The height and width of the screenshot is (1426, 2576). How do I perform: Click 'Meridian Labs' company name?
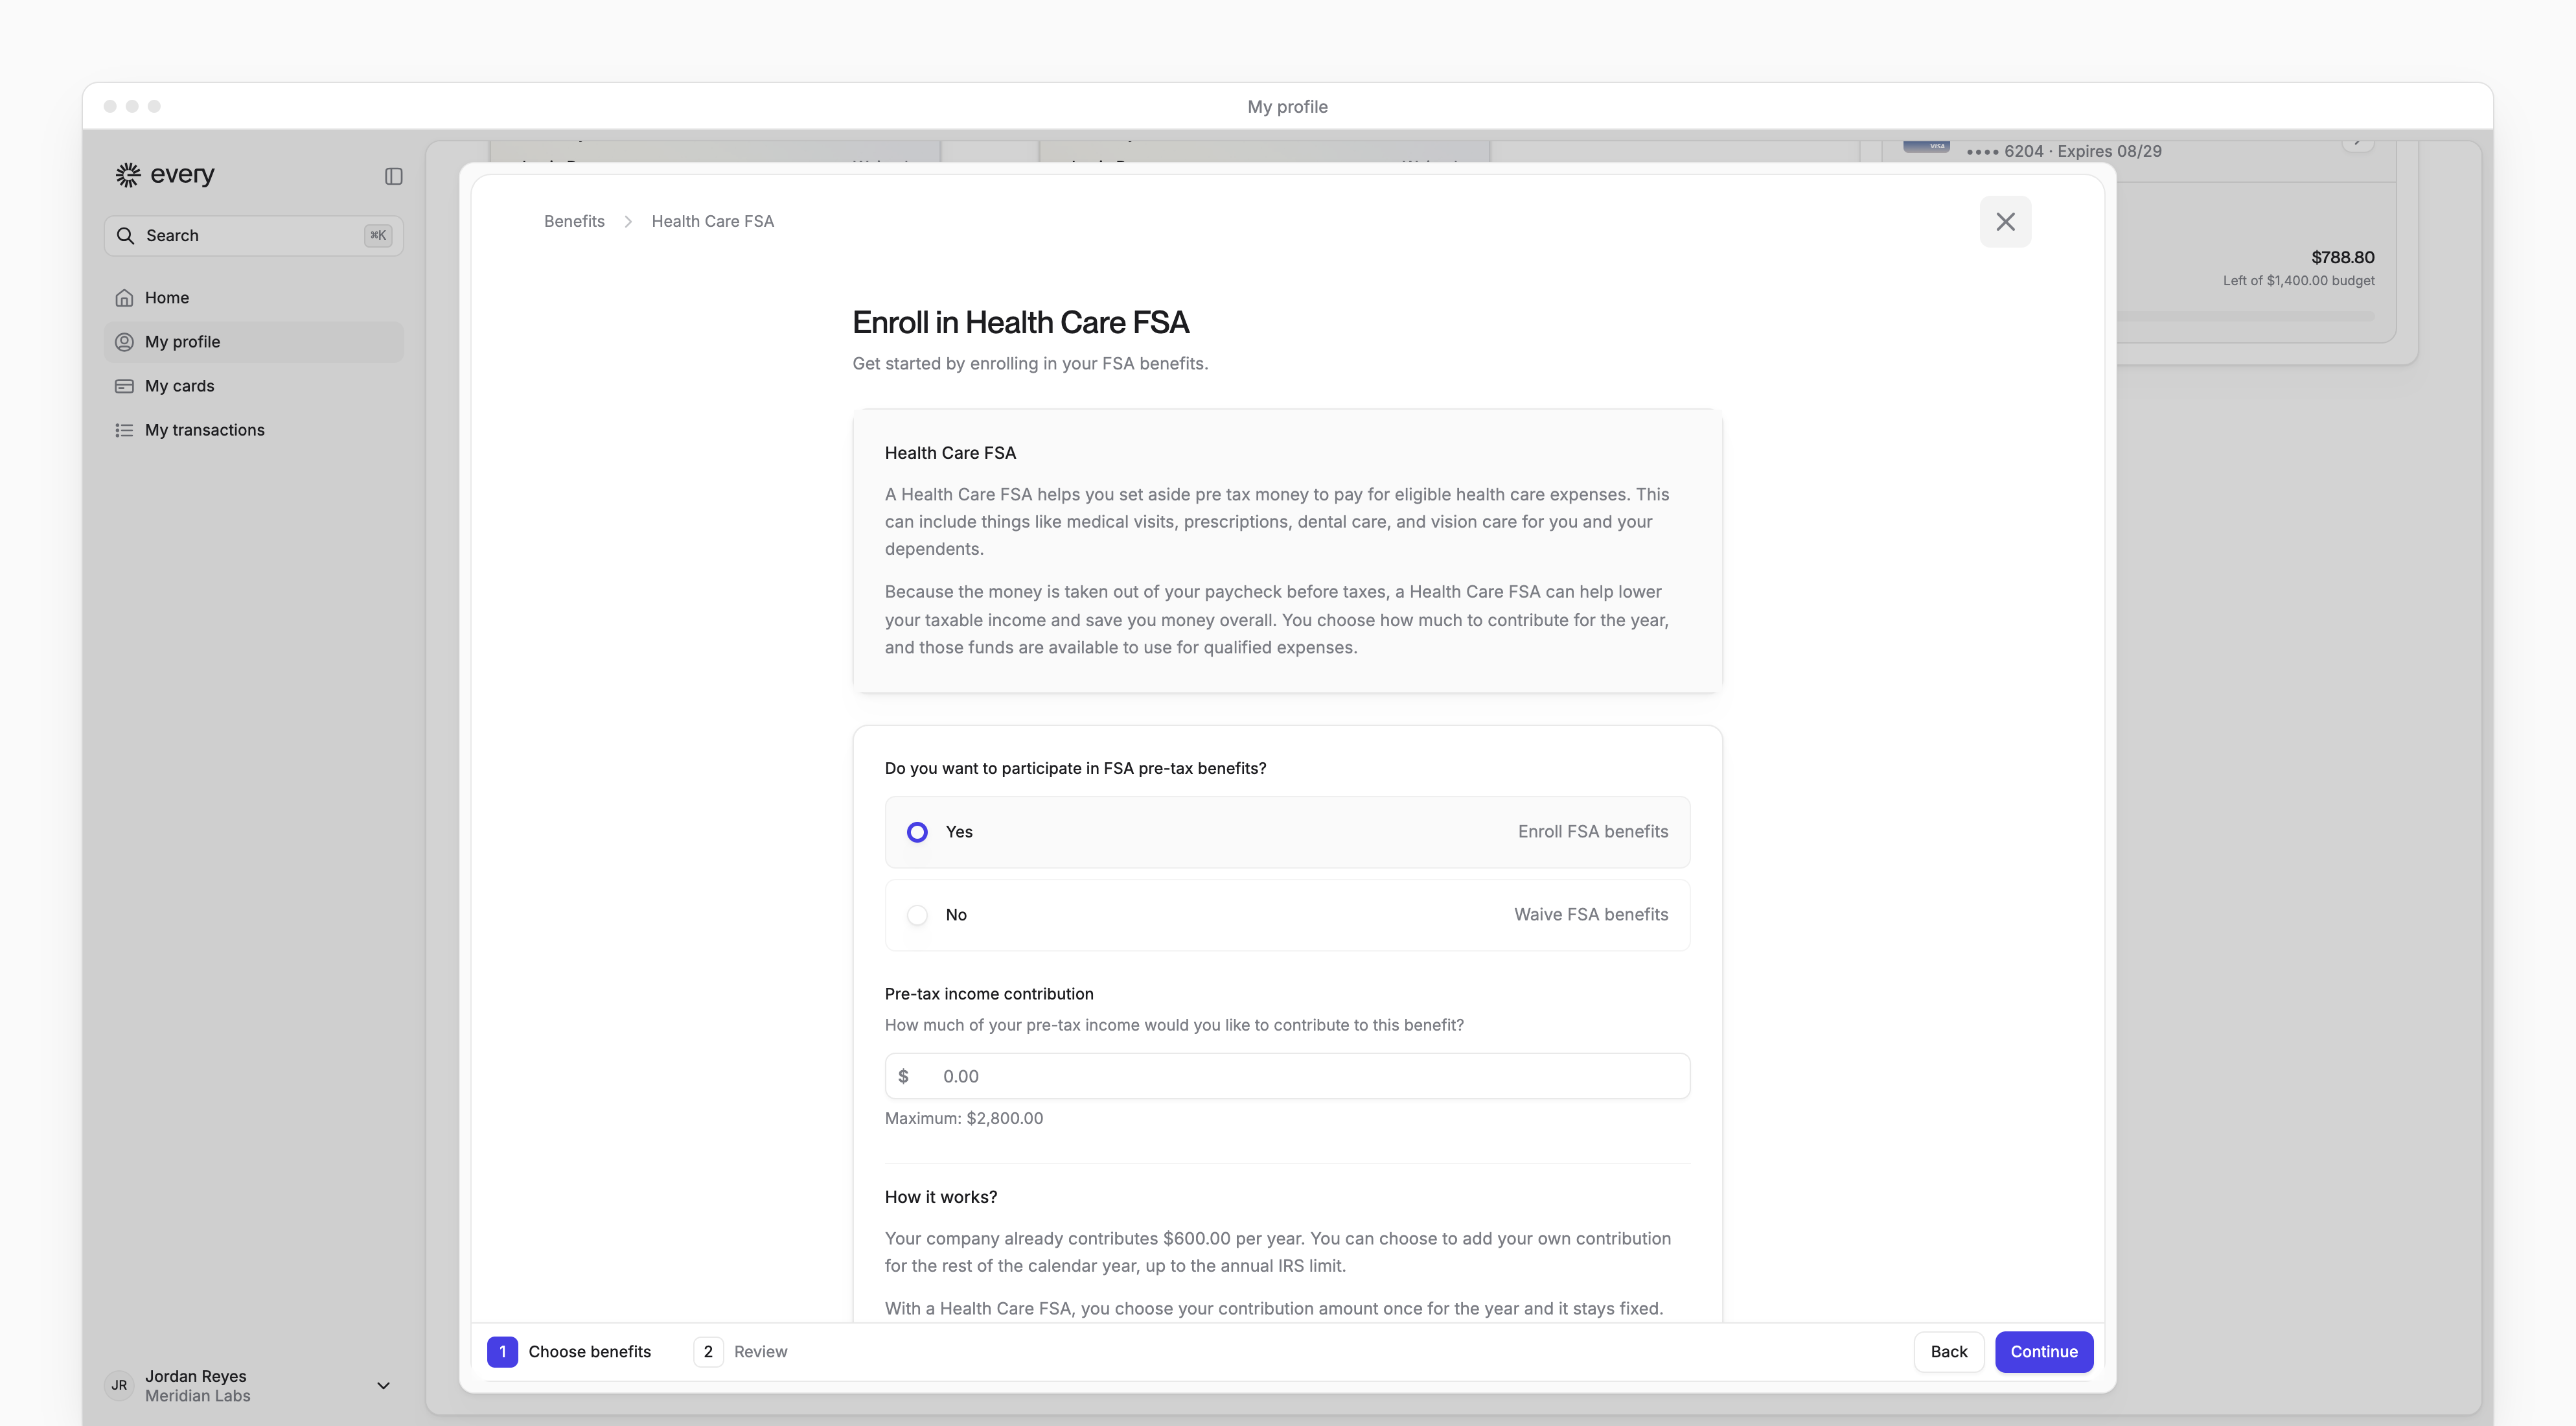(x=197, y=1396)
